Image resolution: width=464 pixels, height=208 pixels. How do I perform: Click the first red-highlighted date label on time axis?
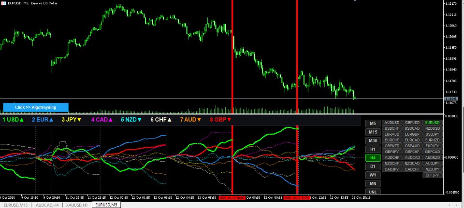coord(232,198)
